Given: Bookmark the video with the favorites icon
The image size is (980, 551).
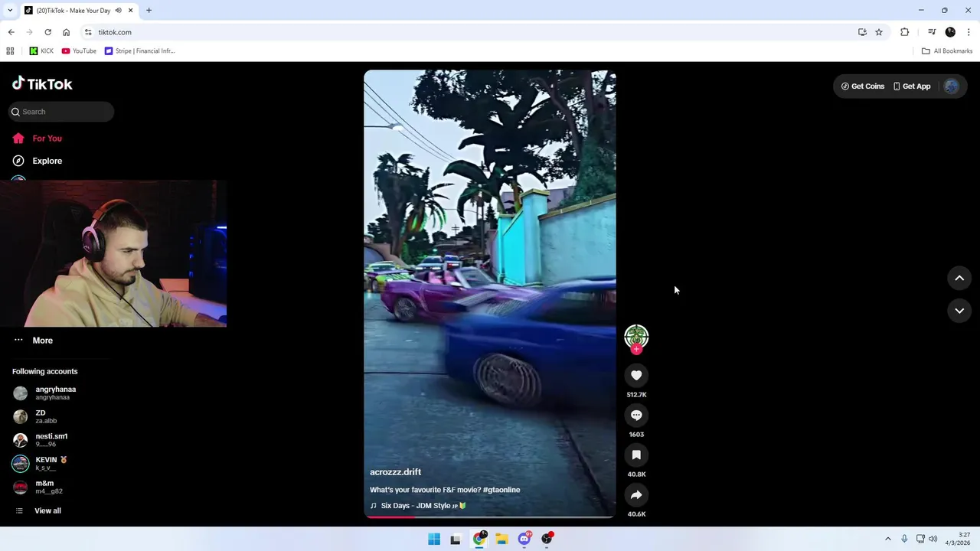Looking at the screenshot, I should tap(636, 455).
